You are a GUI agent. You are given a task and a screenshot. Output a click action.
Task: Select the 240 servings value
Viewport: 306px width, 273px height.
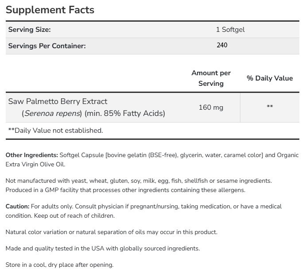(222, 45)
